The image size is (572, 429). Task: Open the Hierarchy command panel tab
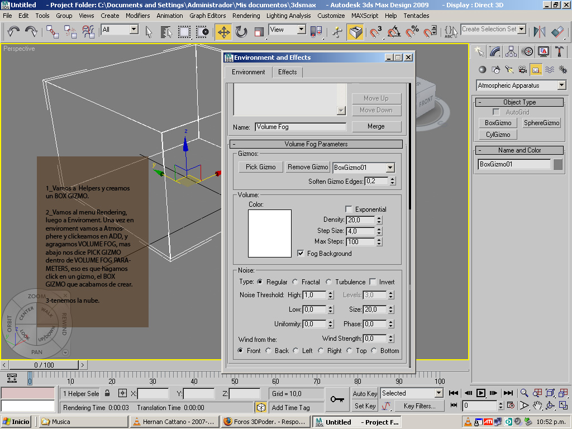511,51
